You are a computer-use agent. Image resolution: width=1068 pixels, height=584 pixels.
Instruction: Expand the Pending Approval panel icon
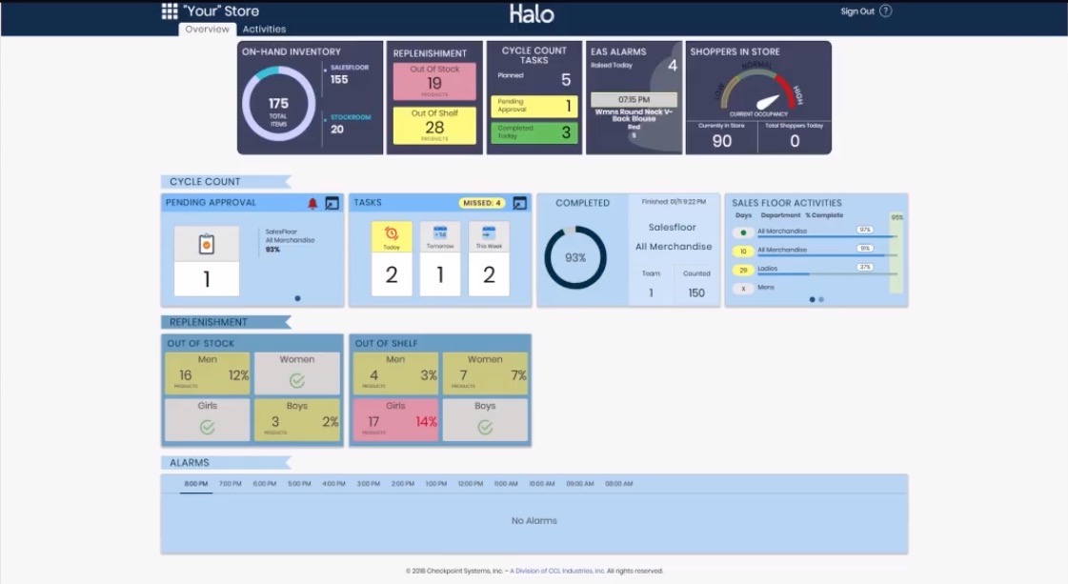point(332,203)
